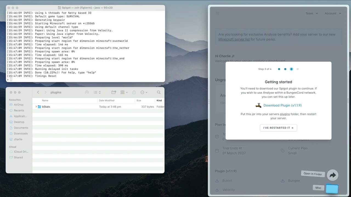Image resolution: width=351 pixels, height=197 pixels.
Task: Click the 'Starting Minecraft server on *:25565' line
Action: [x=65, y=24]
